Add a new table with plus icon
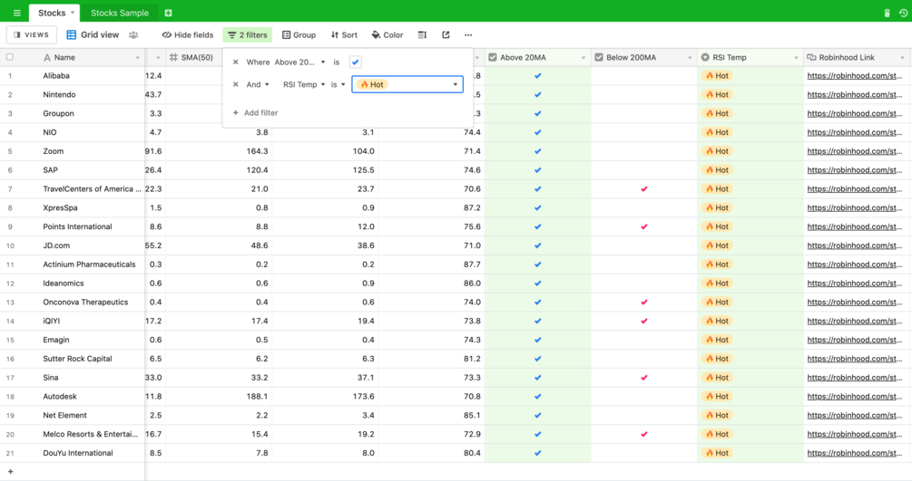Image resolution: width=912 pixels, height=481 pixels. point(168,13)
